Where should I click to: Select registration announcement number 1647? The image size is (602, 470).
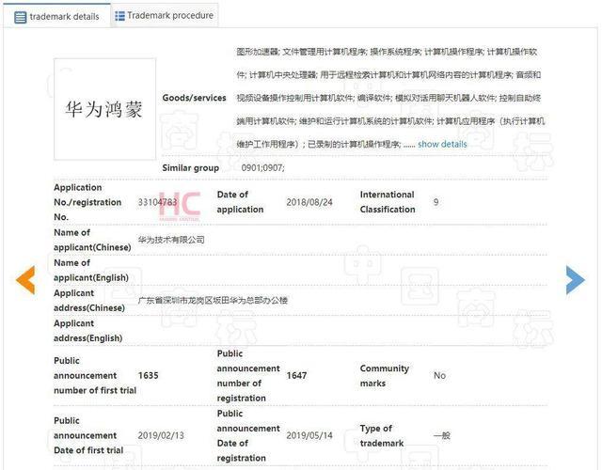(296, 375)
